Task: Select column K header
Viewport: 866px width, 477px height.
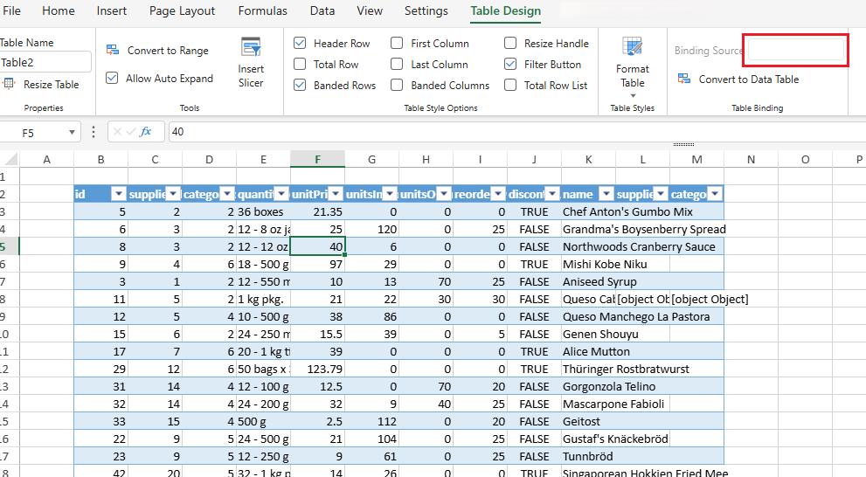Action: pos(588,160)
